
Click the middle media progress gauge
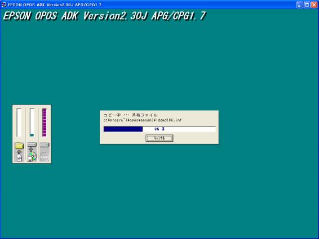pyautogui.click(x=32, y=123)
